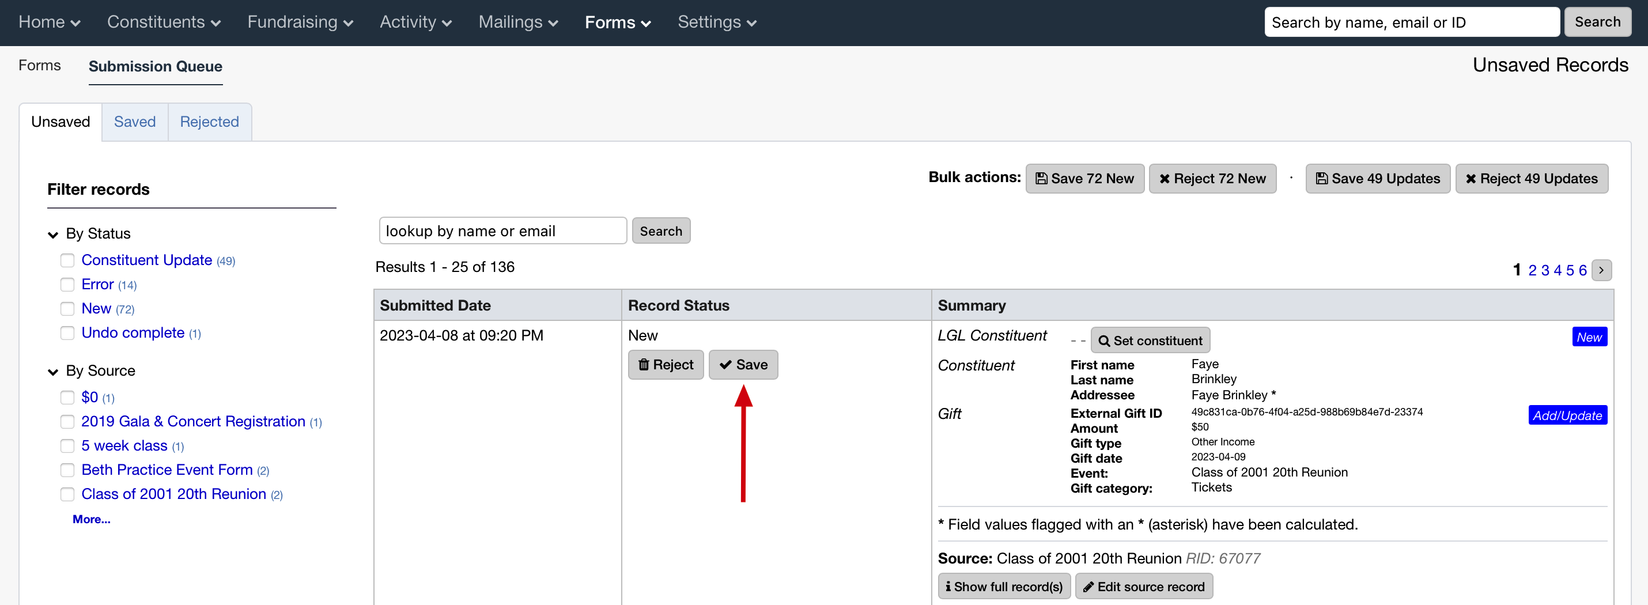Viewport: 1648px width, 605px height.
Task: Go to results page 3
Action: click(1544, 270)
